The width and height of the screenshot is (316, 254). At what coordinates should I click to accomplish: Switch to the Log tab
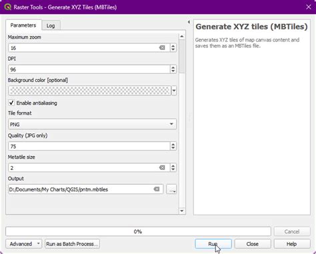(51, 25)
